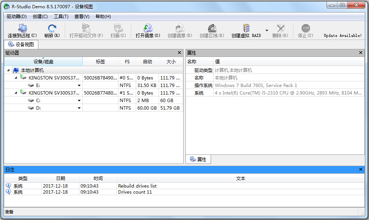Screen dimensions: 369x220
Task: Click the Create Region (创建区域) icon
Action: 212,28
